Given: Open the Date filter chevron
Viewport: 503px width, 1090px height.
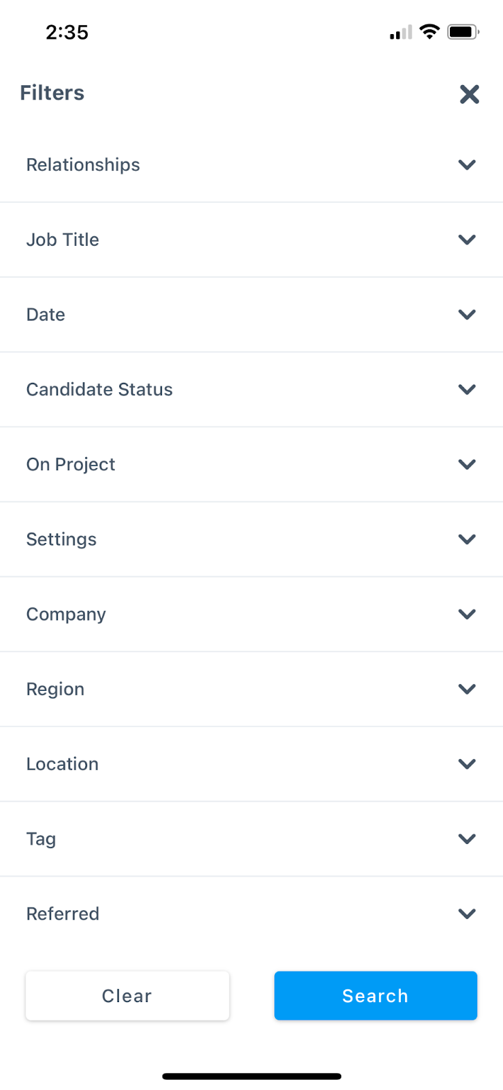Looking at the screenshot, I should point(467,315).
